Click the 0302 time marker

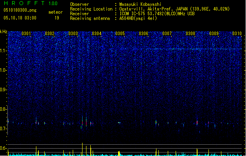50,34
